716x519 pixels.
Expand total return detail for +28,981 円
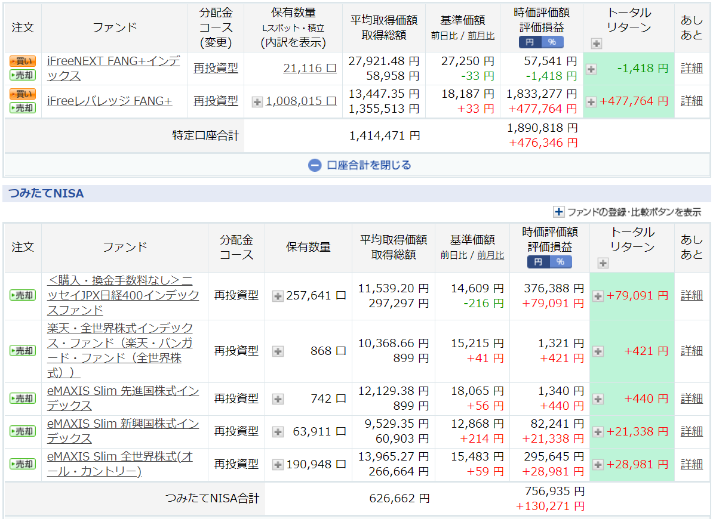(x=598, y=465)
